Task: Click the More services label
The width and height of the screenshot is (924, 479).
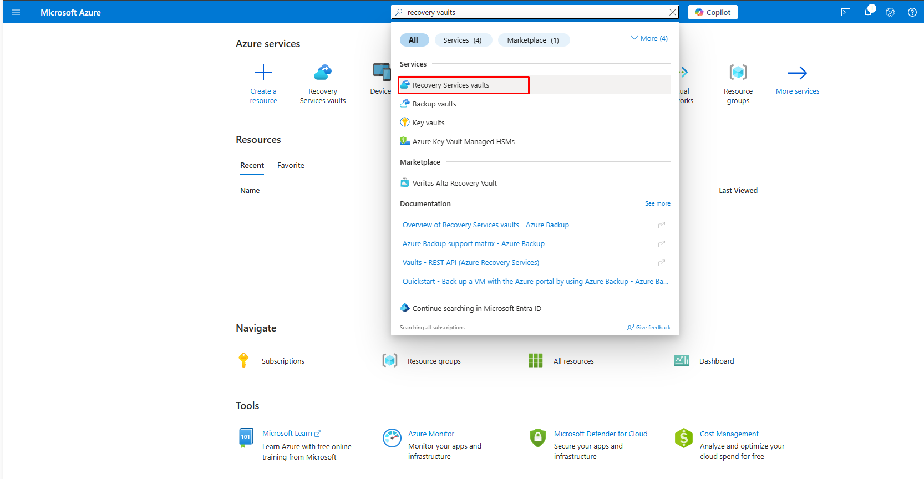Action: click(798, 91)
